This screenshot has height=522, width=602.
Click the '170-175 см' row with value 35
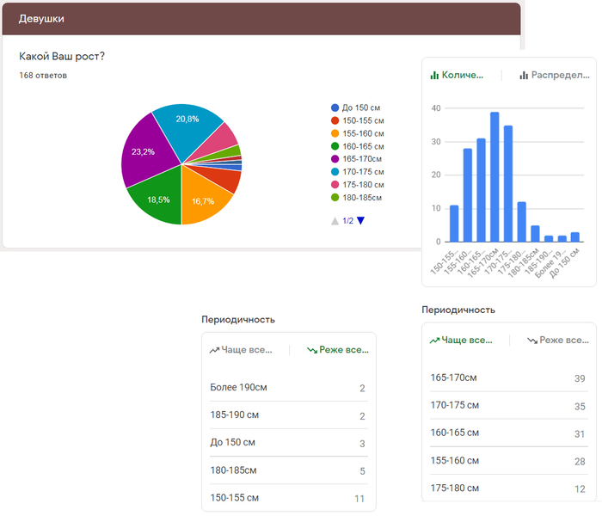point(509,406)
